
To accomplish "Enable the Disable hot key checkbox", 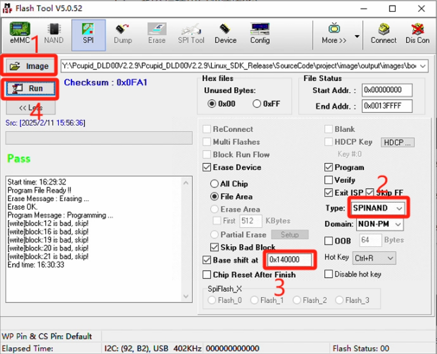I will click(x=328, y=274).
